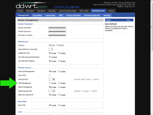
Task: Disable SSH Management
Action: pyautogui.click(x=59, y=83)
